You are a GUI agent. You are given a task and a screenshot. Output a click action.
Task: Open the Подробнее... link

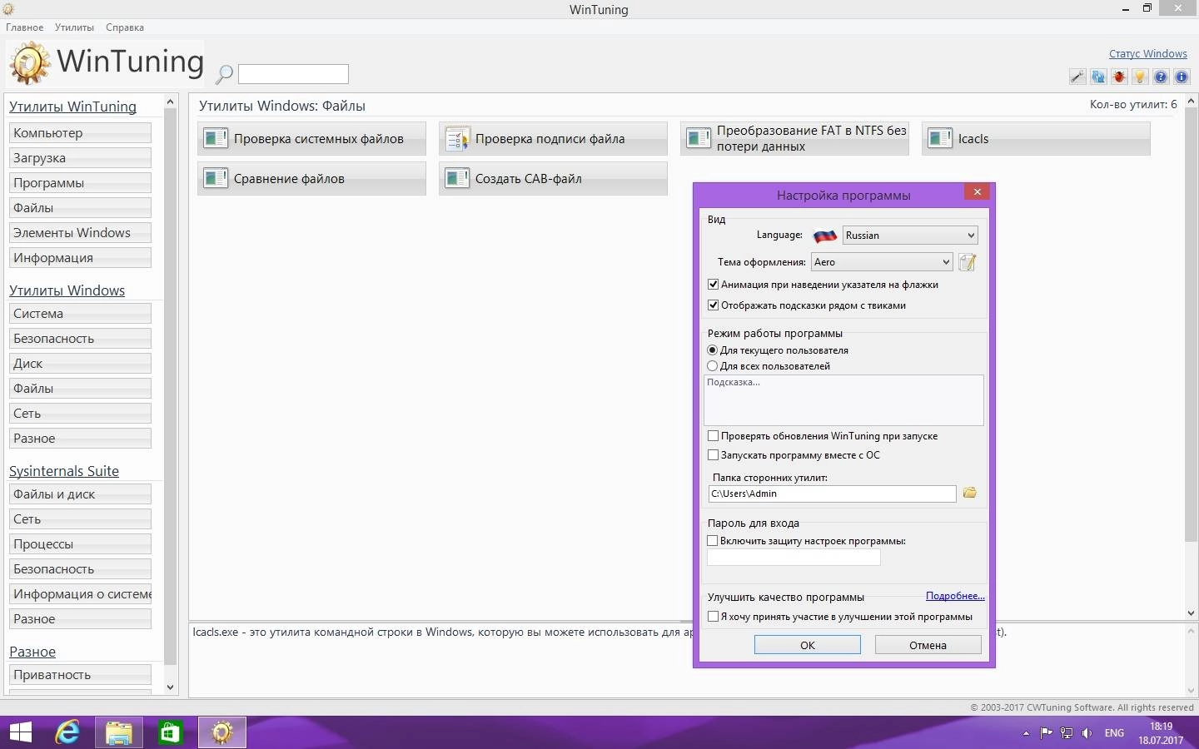(x=955, y=596)
